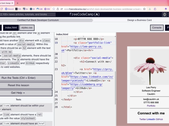Click the 07770 666 888 phone number in preview
169x126 pixels.
151,103
